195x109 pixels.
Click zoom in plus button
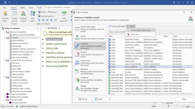[177, 106]
